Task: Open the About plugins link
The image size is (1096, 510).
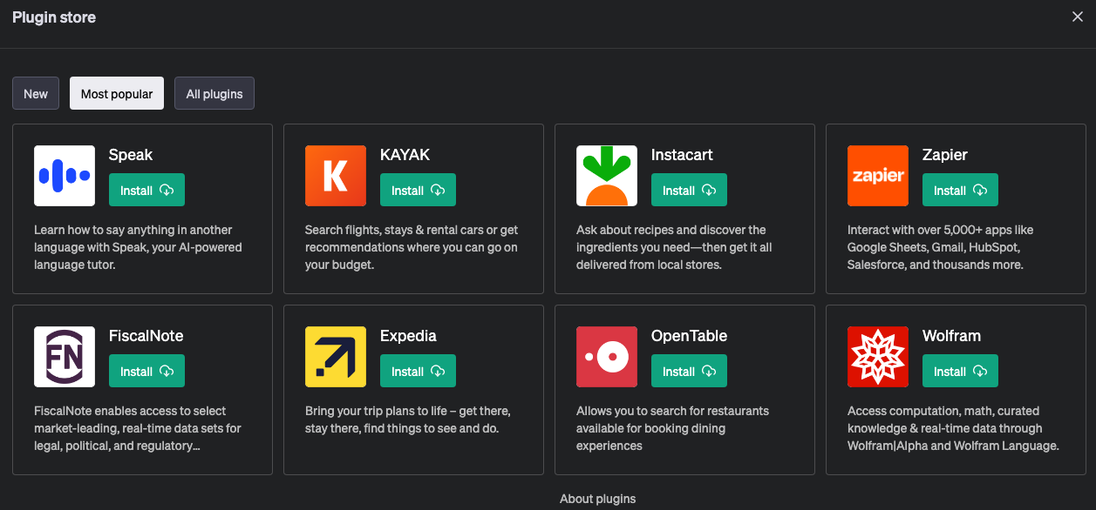Action: [597, 499]
